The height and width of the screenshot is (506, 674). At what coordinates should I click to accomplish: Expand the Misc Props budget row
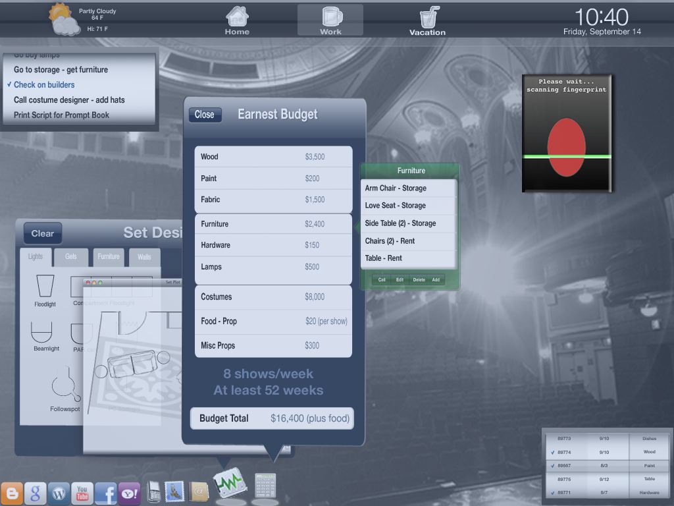tap(273, 345)
